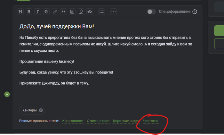Add the recommended tag Короткопост
The height and width of the screenshot is (135, 224).
coord(73,121)
